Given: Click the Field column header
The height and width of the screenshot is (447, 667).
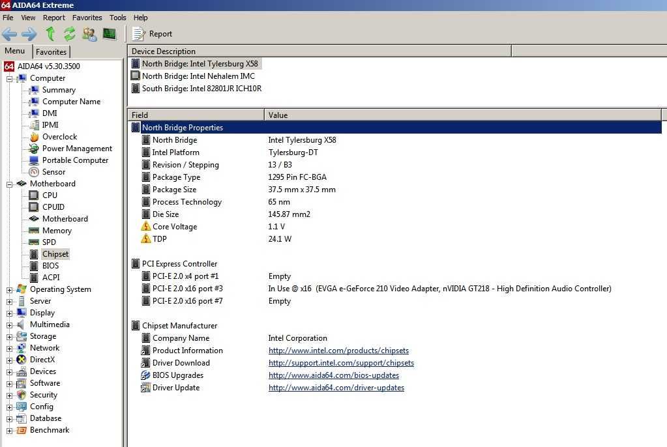Looking at the screenshot, I should (x=196, y=115).
